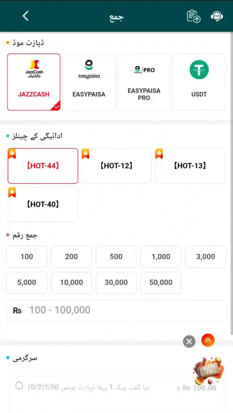Pick the Easypaisa PRO payment option
233x413 pixels.
(x=144, y=82)
